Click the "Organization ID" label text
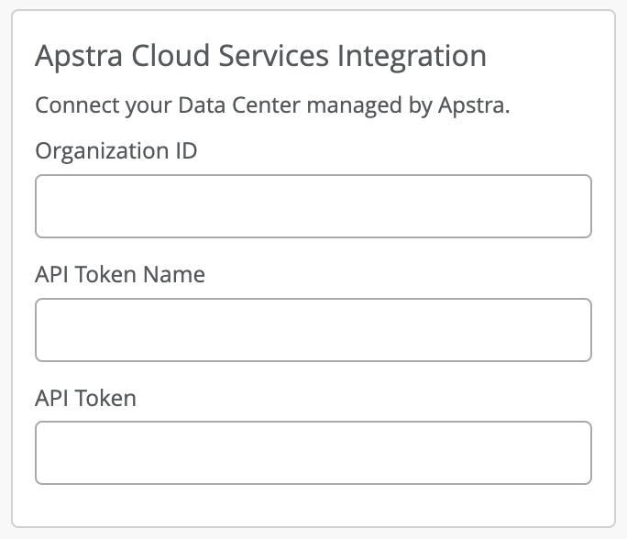The width and height of the screenshot is (627, 539). pyautogui.click(x=115, y=151)
